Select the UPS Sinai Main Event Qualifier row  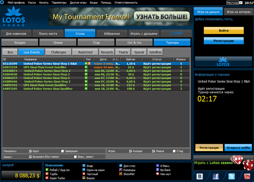96,85
